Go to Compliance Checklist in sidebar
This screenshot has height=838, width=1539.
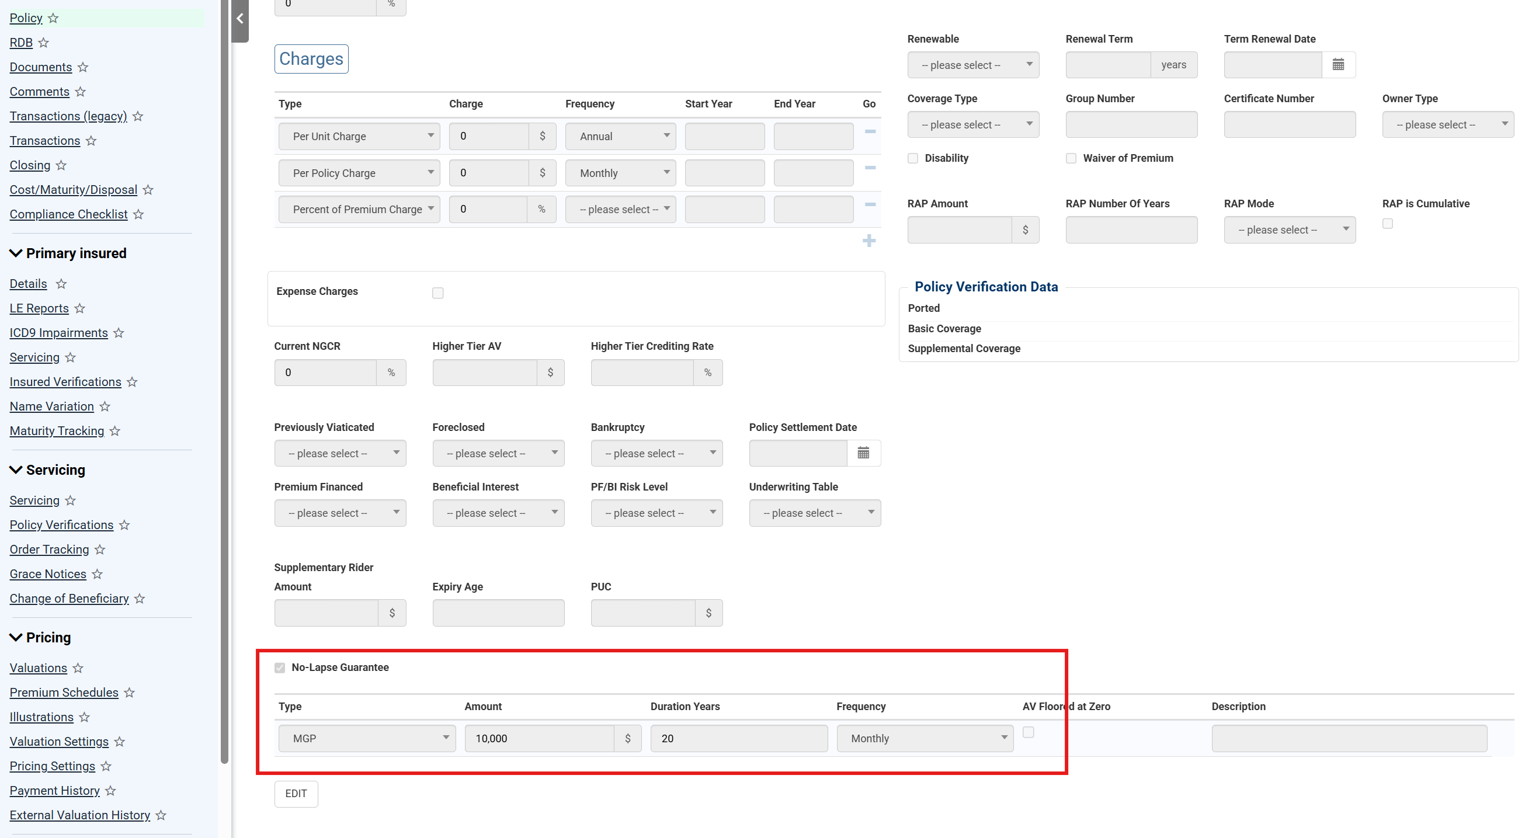[x=68, y=214]
